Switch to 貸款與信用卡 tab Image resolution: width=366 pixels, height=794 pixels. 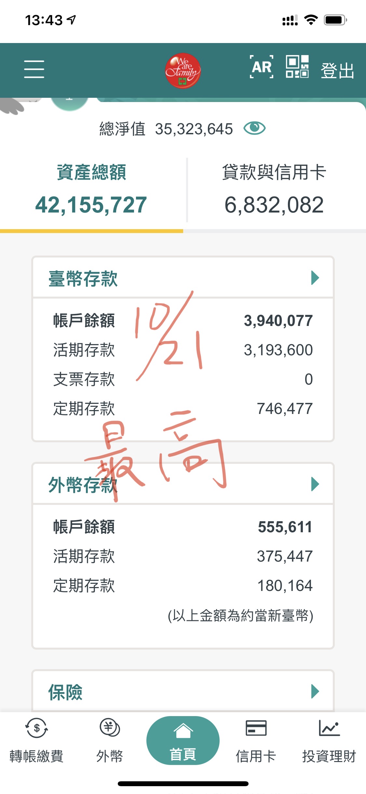click(274, 189)
